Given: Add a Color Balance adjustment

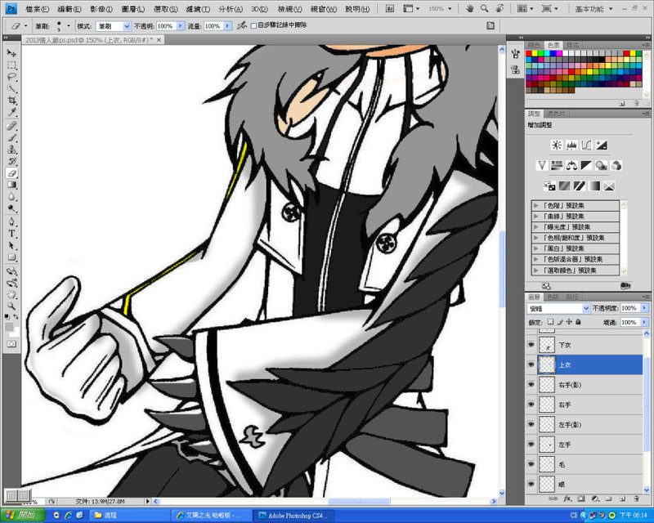Looking at the screenshot, I should pyautogui.click(x=571, y=166).
